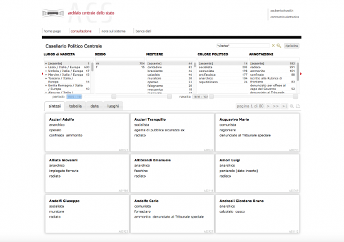344x242 pixels.
Task: Click the ANNOTAZIONI filter input field
Action: [274, 59]
